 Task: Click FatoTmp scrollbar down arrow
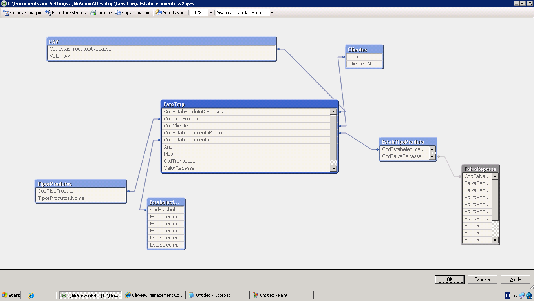coord(334,169)
